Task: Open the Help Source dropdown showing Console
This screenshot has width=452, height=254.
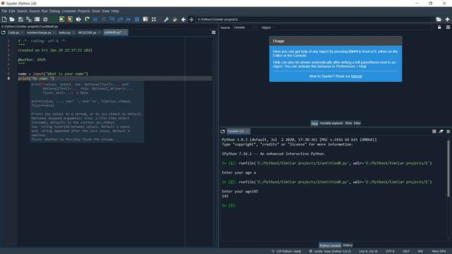Action: tap(244, 28)
